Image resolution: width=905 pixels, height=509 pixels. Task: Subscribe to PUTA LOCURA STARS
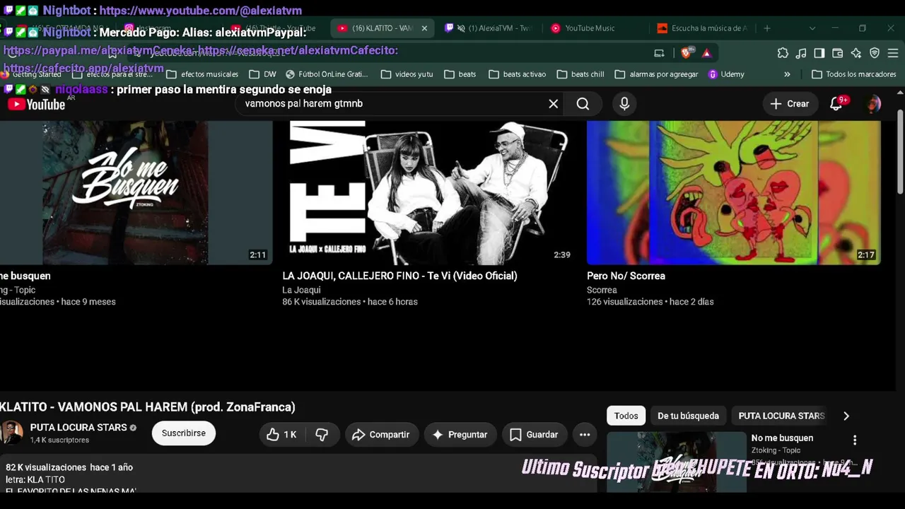184,433
